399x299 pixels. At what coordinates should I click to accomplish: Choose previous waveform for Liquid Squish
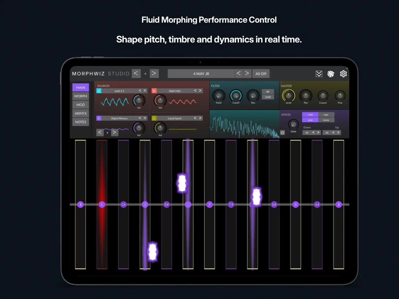[195, 118]
